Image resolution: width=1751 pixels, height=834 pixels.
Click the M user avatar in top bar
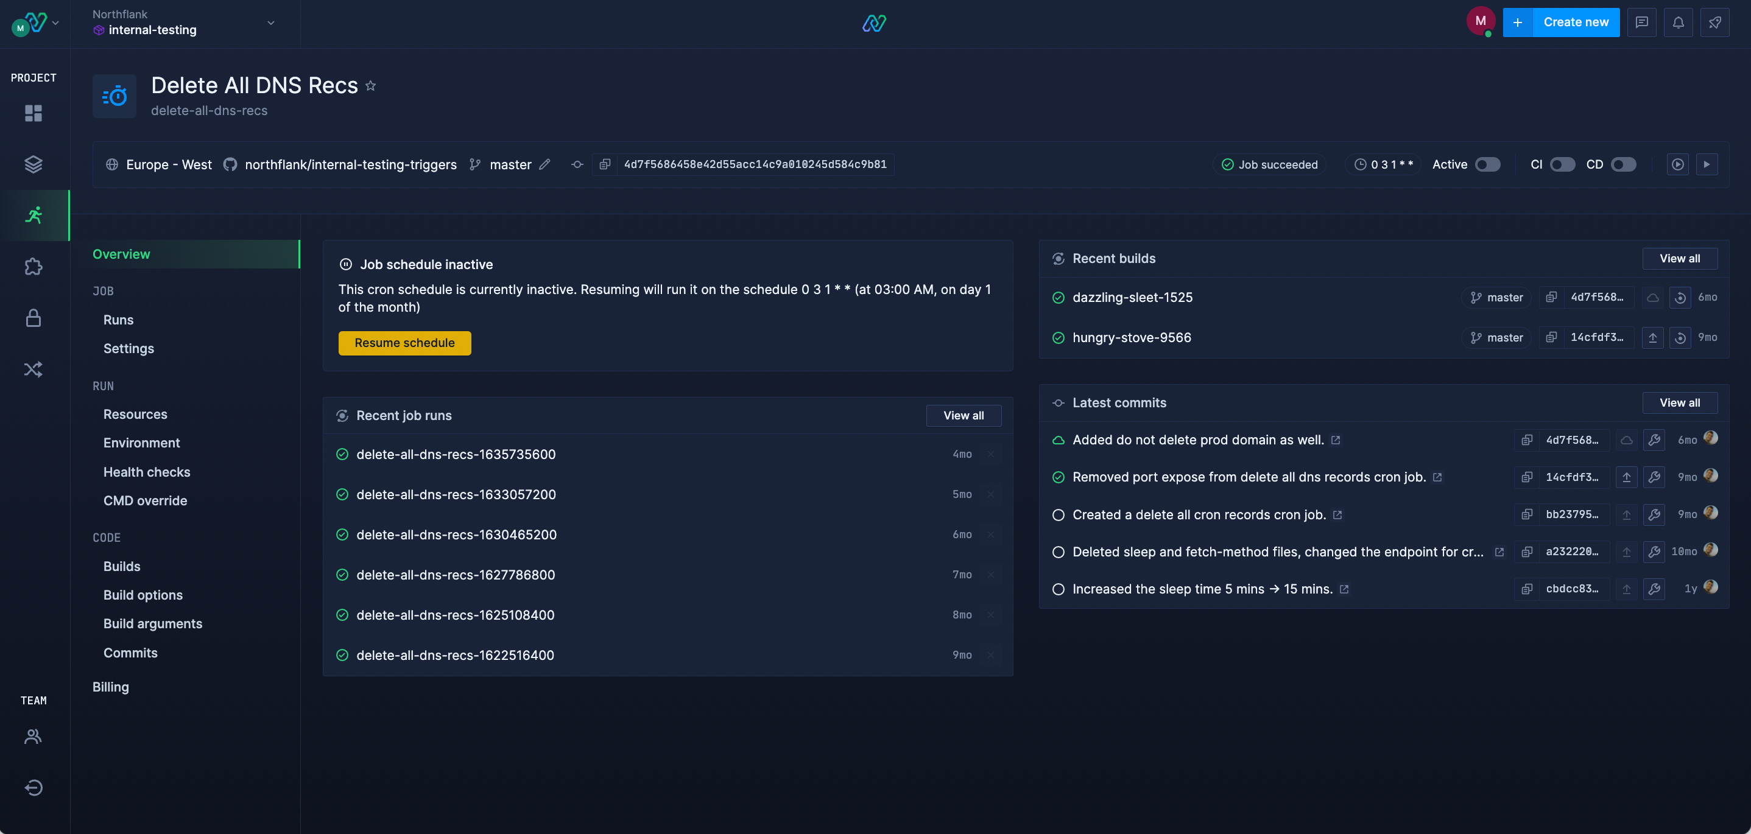1480,22
